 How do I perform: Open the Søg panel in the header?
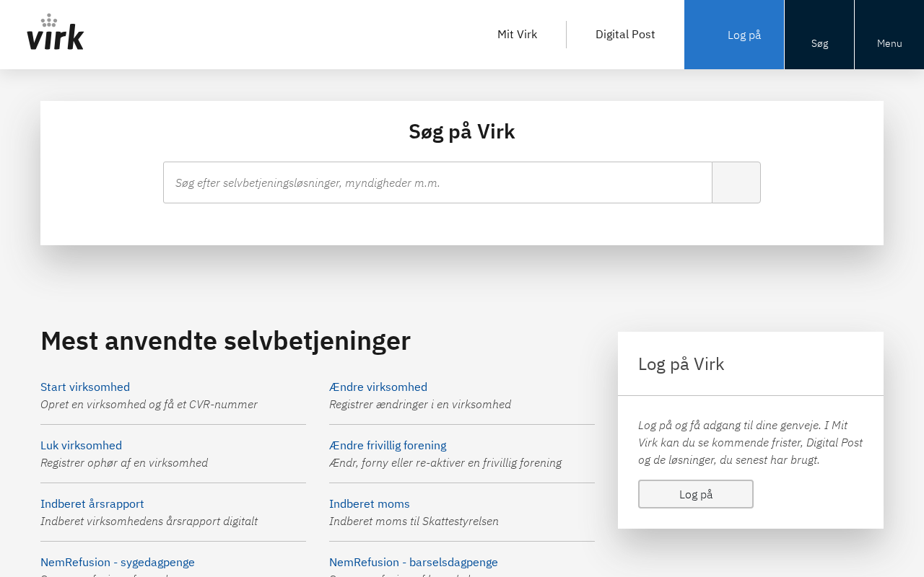[x=819, y=35]
